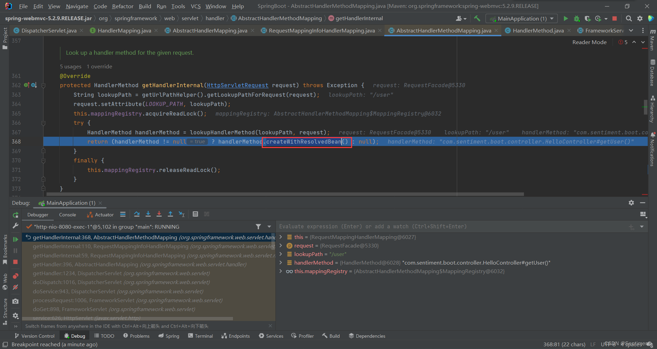This screenshot has width=657, height=349.
Task: Open the Terminal tool window
Action: [x=200, y=336]
